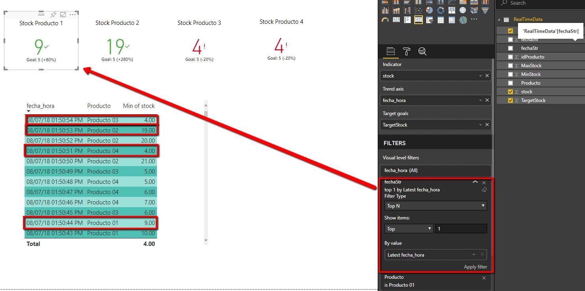
Task: Collapse the RealTimeData table in the fields list
Action: tap(499, 19)
